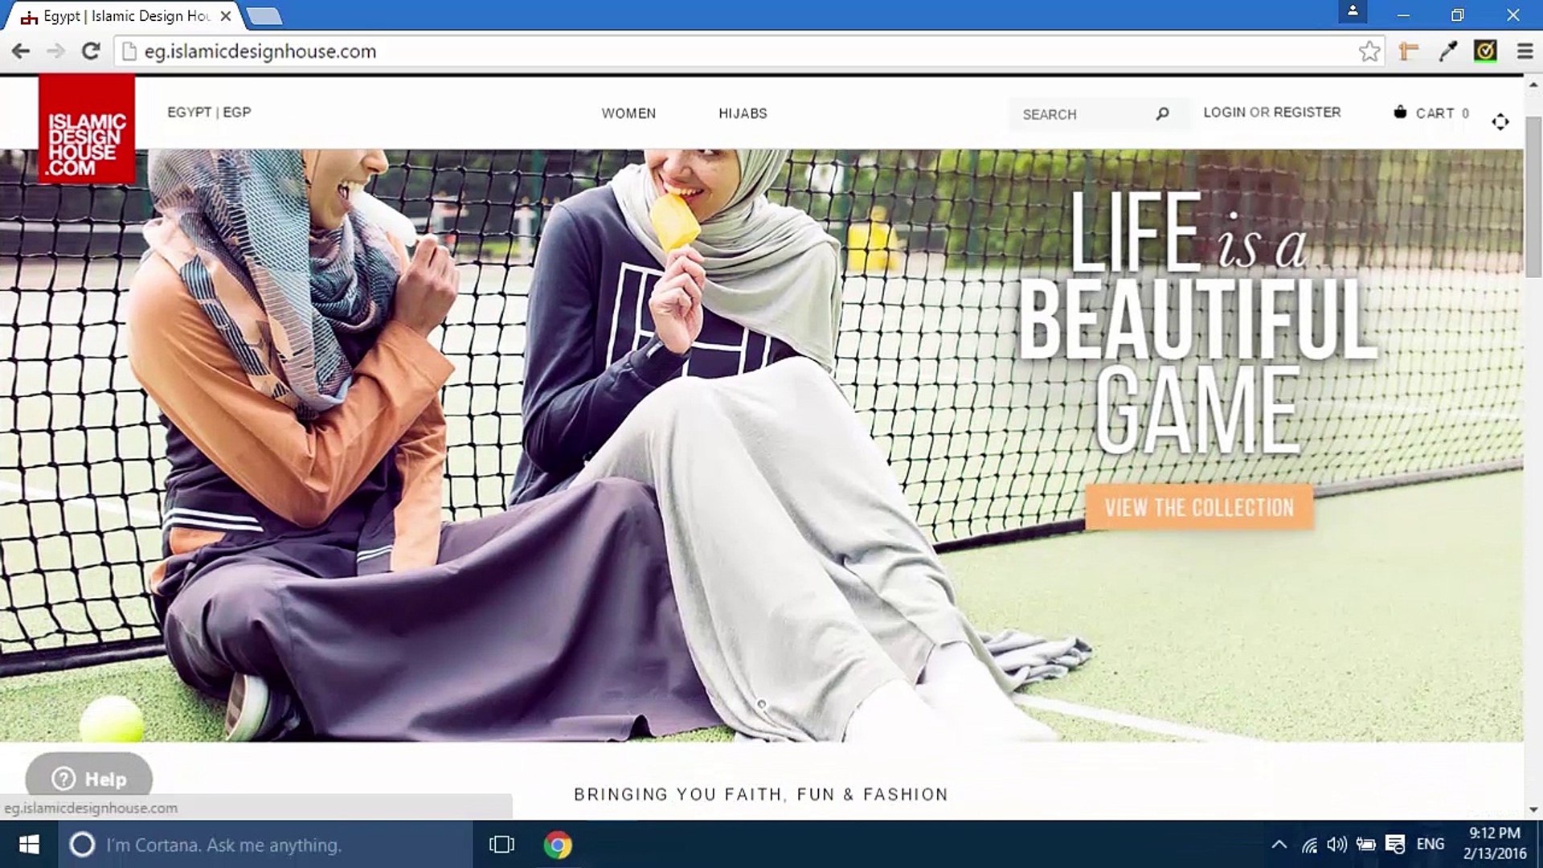Open the EGYPT | EGP region selector
Image resolution: width=1543 pixels, height=868 pixels.
209,113
